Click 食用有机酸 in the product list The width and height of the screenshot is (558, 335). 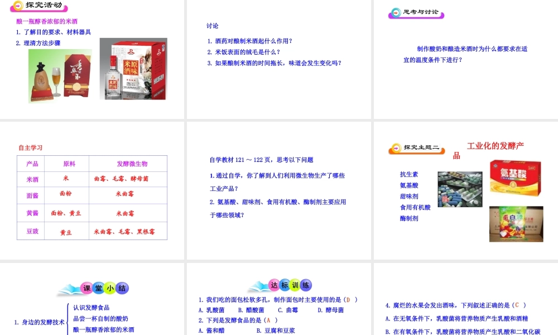tap(415, 208)
